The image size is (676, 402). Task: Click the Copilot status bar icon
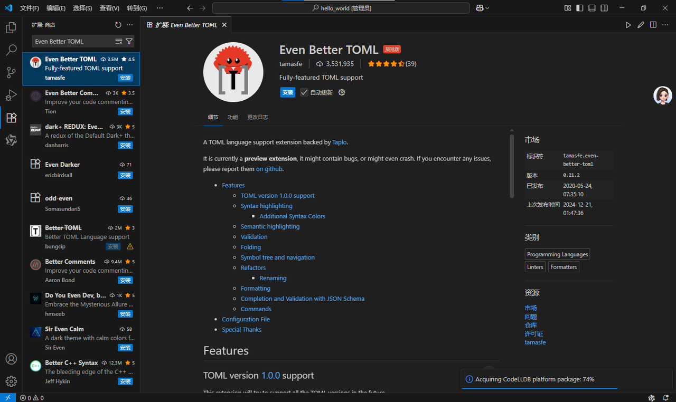[652, 398]
